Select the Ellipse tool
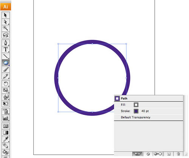The image size is (189, 158). click(x=6, y=63)
